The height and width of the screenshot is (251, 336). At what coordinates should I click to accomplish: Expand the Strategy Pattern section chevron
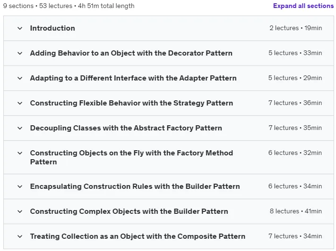coord(20,103)
